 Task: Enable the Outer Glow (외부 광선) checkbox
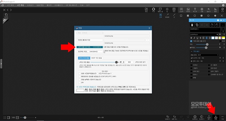tap(209, 68)
